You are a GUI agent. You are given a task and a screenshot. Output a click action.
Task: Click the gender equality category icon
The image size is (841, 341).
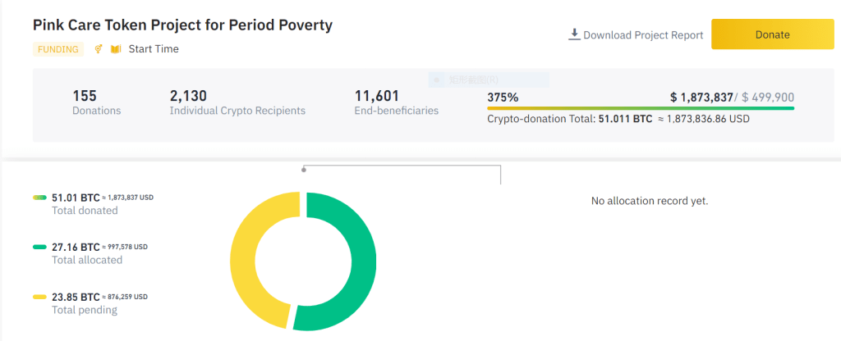[x=99, y=49]
